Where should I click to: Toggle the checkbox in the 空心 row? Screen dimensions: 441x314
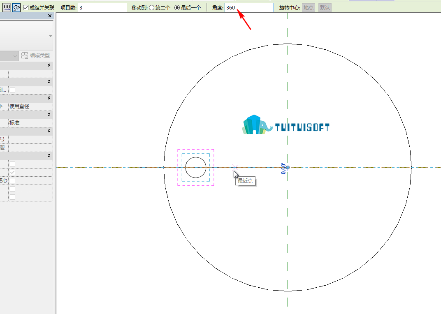[x=12, y=180]
